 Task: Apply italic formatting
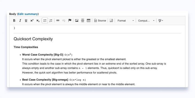pos(20,21)
